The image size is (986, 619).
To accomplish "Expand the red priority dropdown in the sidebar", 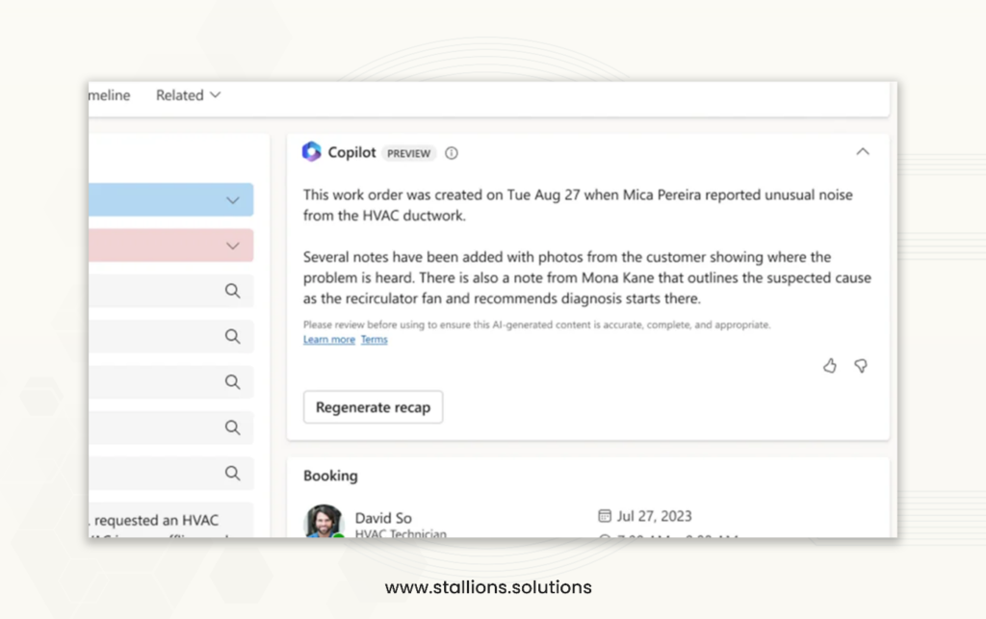I will (x=232, y=245).
